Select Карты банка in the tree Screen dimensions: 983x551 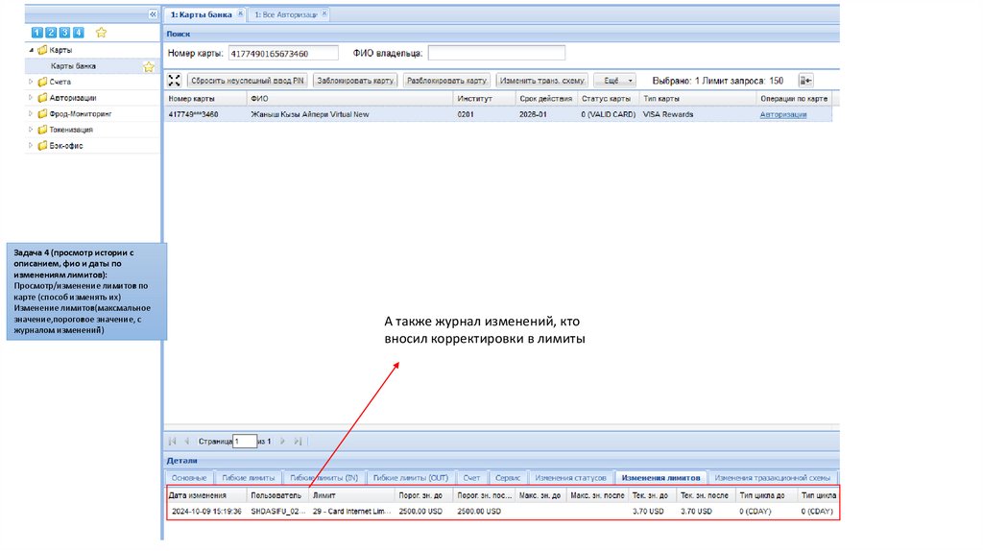pyautogui.click(x=73, y=66)
